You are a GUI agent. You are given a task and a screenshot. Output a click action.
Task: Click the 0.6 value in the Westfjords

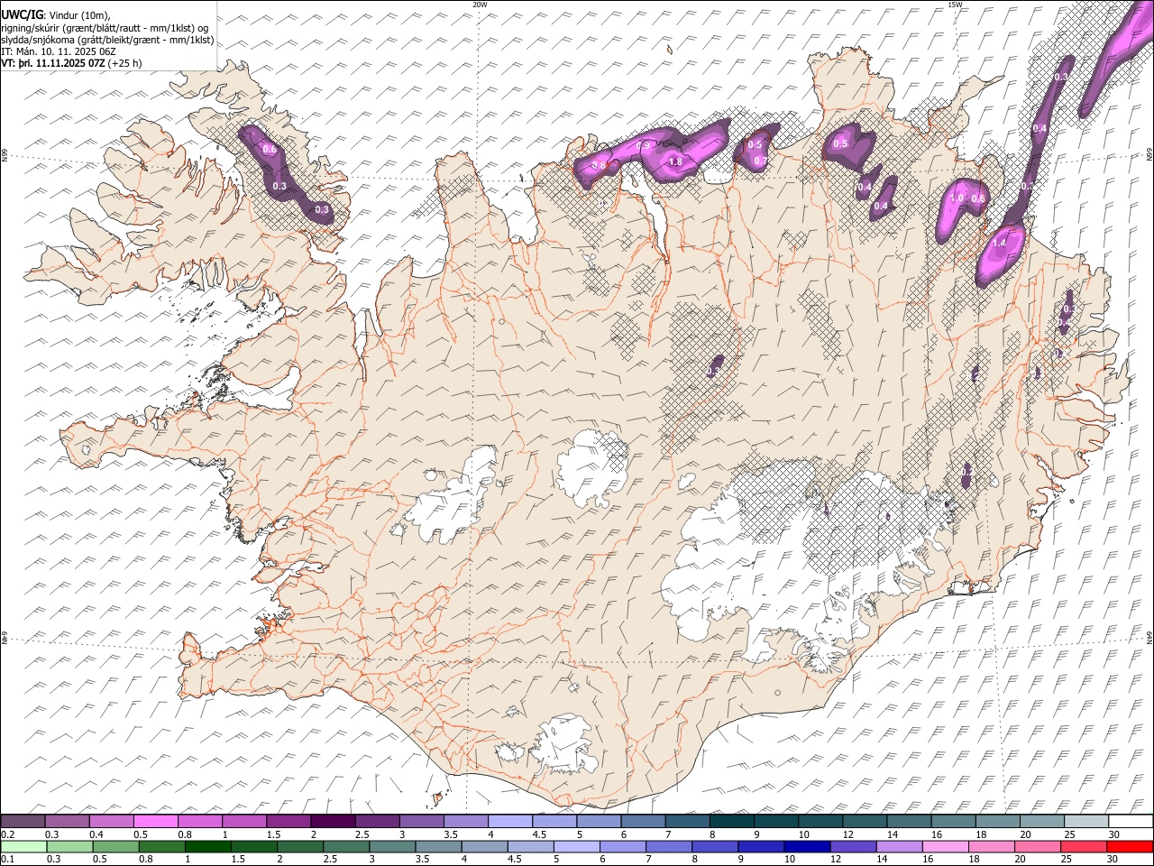coord(269,149)
